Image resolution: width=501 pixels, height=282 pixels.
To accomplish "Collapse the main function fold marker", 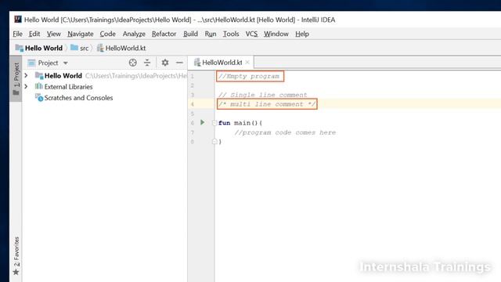I will point(214,123).
